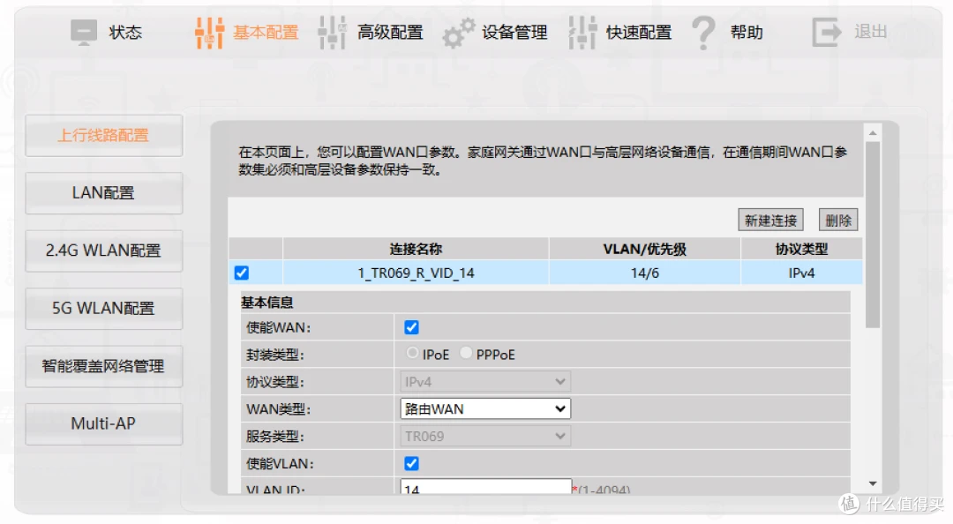953x524 pixels.
Task: Open 5G WLAN配置 settings
Action: click(104, 309)
